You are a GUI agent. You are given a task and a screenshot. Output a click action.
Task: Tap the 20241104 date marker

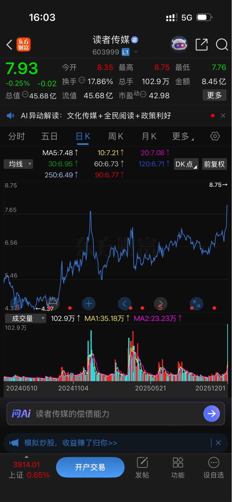point(73,388)
